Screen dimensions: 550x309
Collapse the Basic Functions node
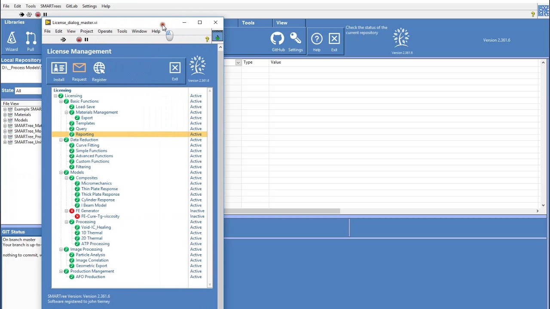pyautogui.click(x=61, y=101)
